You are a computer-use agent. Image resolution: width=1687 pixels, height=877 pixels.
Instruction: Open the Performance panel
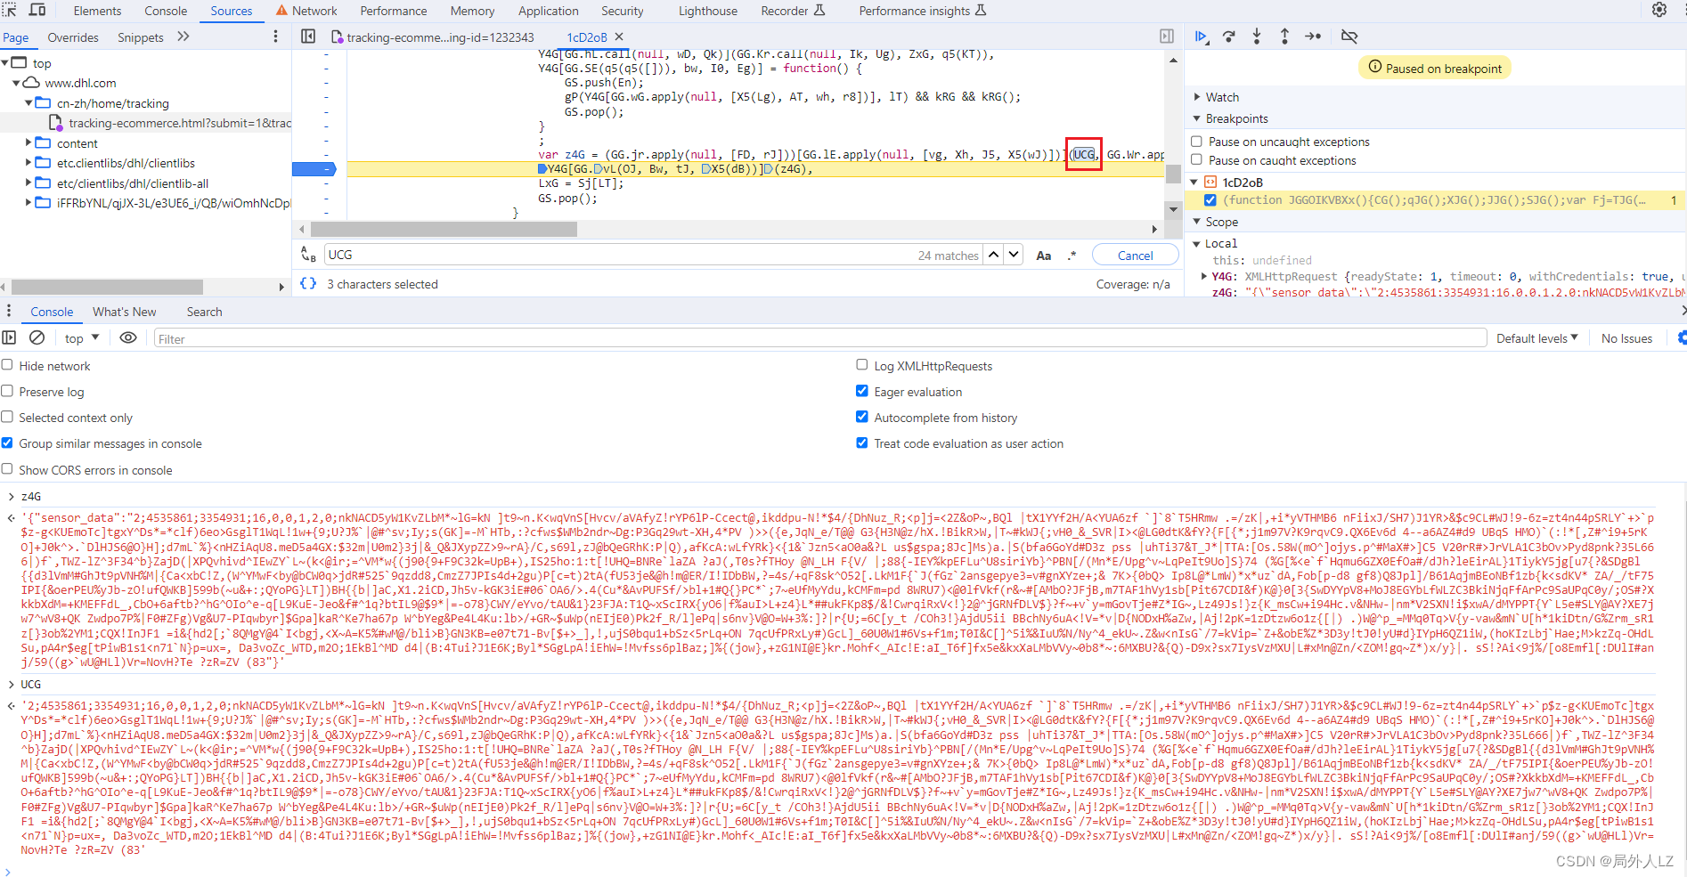point(394,11)
